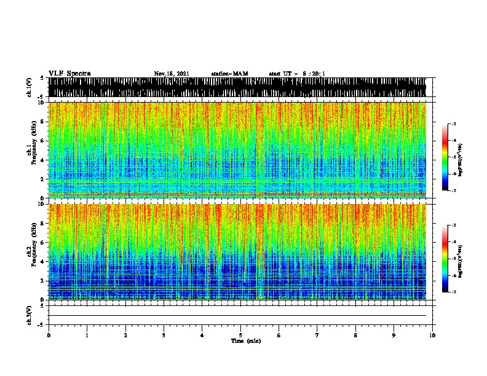487x376 pixels.
Task: Click the "1" tick on the time axis
Action: pyautogui.click(x=87, y=335)
